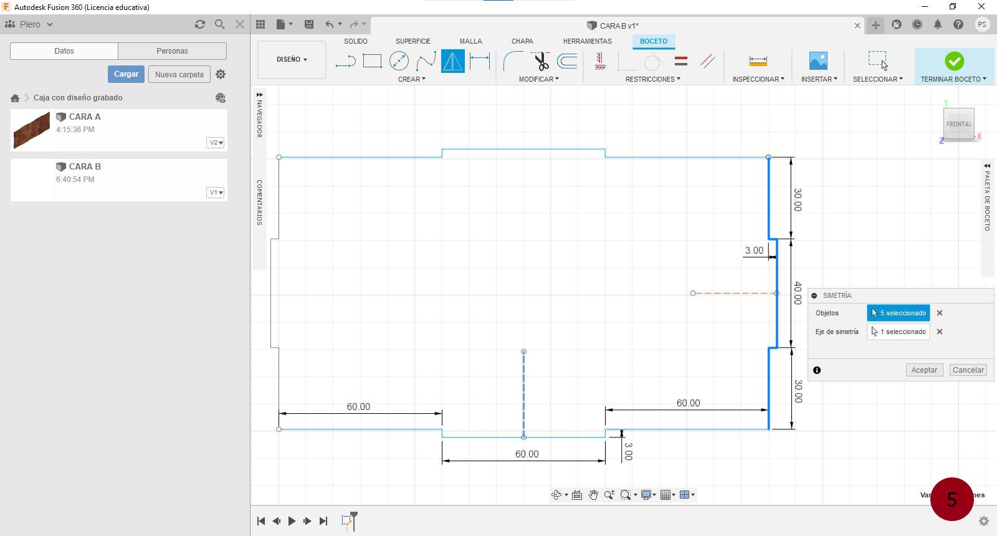Open the Personas tab
Screen dimensions: 997x536
click(172, 51)
